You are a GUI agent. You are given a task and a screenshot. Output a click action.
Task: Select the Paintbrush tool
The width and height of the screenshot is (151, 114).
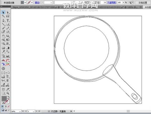3,28
